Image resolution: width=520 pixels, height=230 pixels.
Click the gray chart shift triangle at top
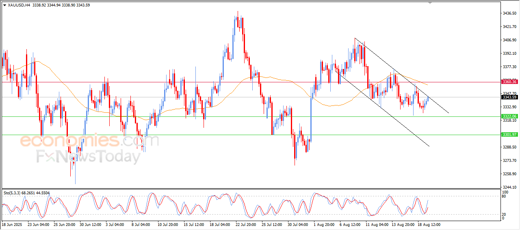click(x=430, y=3)
